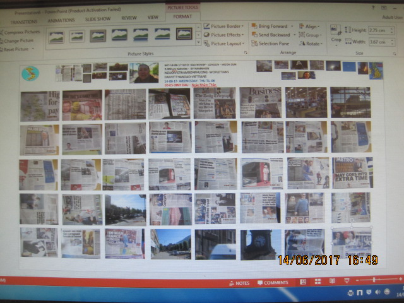
Task: Click the round icon right of the speaker
Action: [x=387, y=292]
